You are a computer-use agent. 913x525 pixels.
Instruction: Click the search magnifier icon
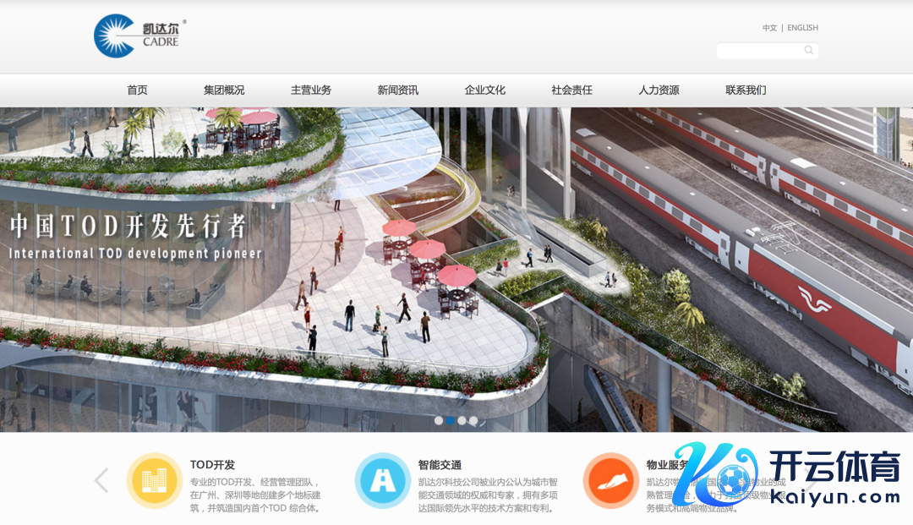(x=808, y=51)
